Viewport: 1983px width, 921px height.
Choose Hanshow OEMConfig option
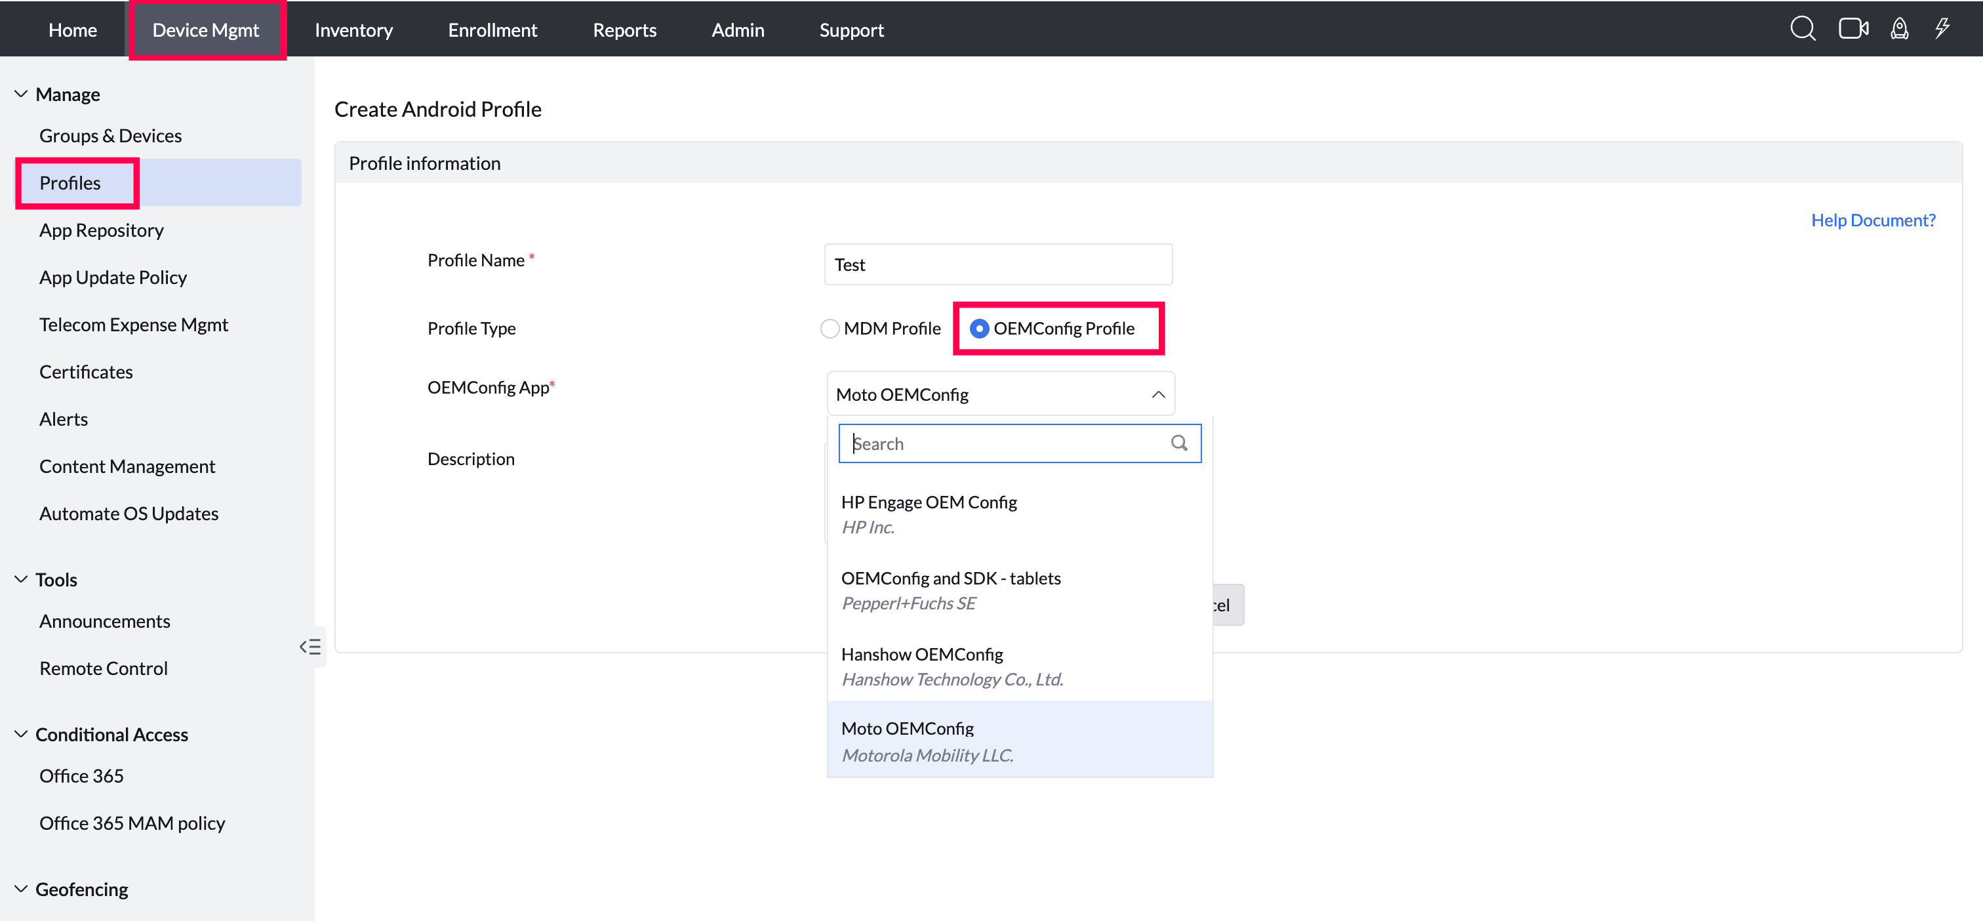pyautogui.click(x=1019, y=666)
